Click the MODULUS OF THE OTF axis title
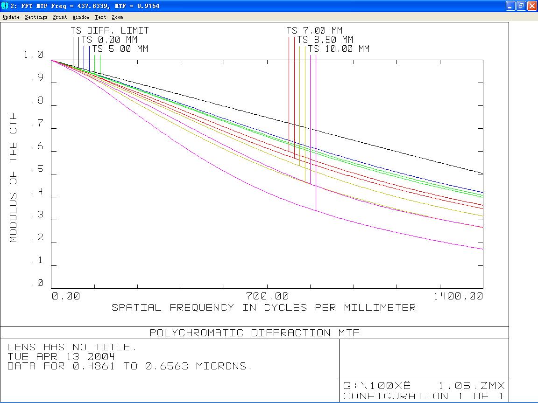Image resolution: width=538 pixels, height=403 pixels. (13, 178)
